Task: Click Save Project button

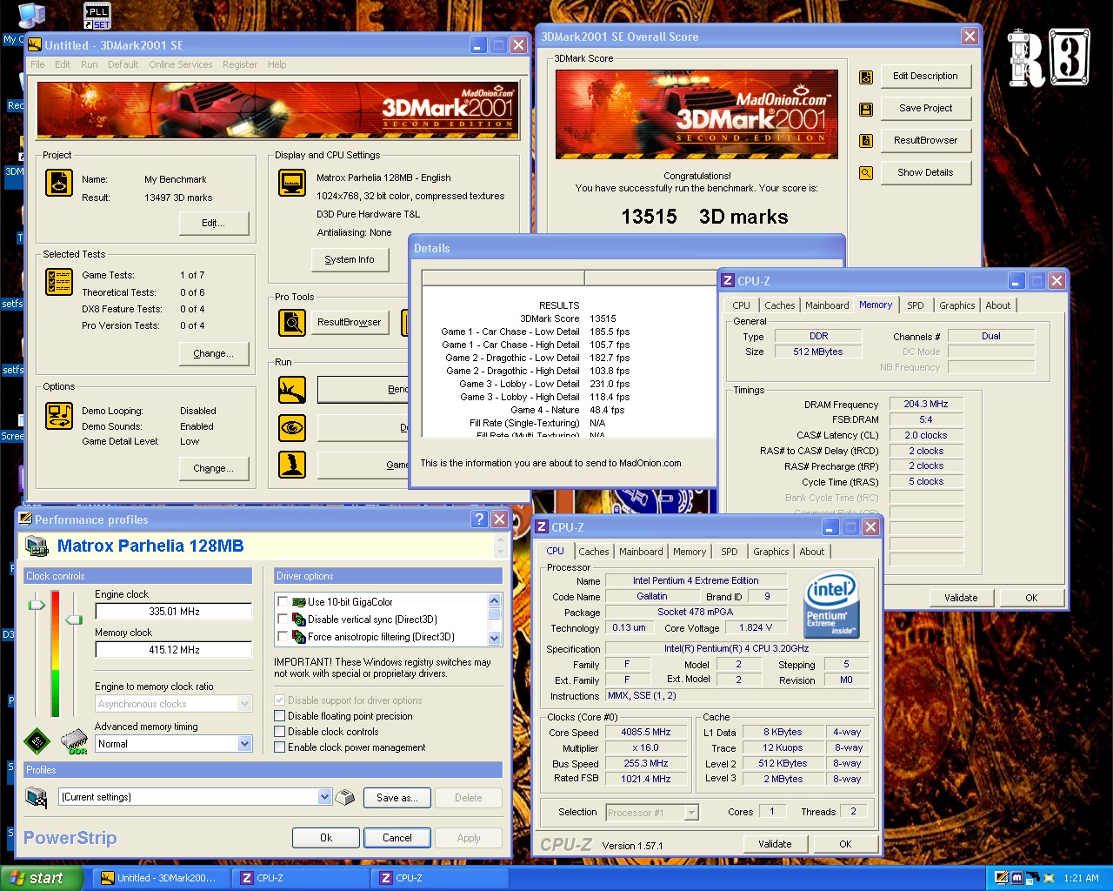Action: pyautogui.click(x=925, y=109)
